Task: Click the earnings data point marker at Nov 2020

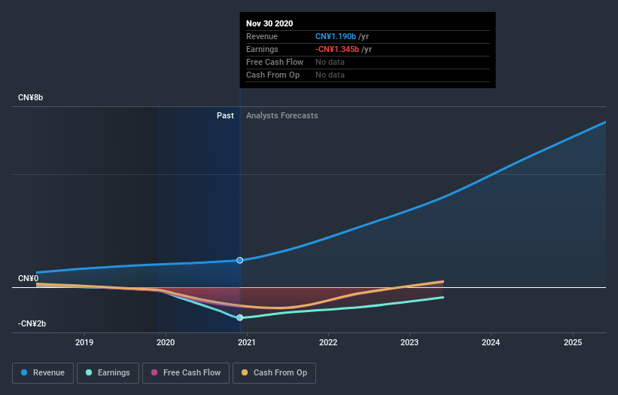Action: tap(239, 317)
